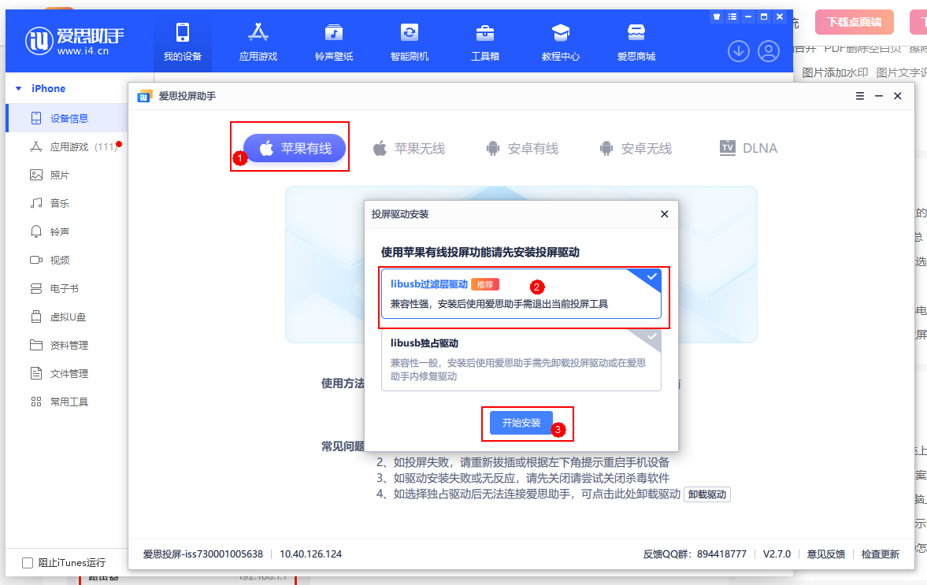
Task: Open the 工具箱 section
Action: 485,42
